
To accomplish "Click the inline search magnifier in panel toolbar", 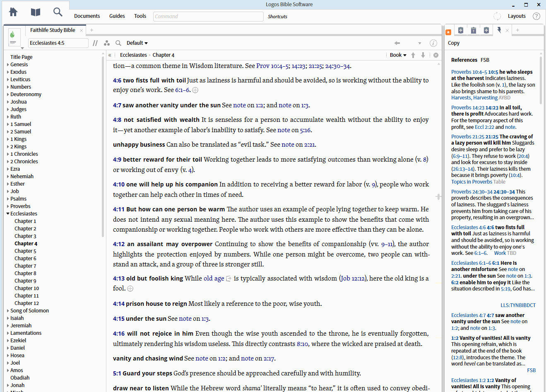I will 118,43.
